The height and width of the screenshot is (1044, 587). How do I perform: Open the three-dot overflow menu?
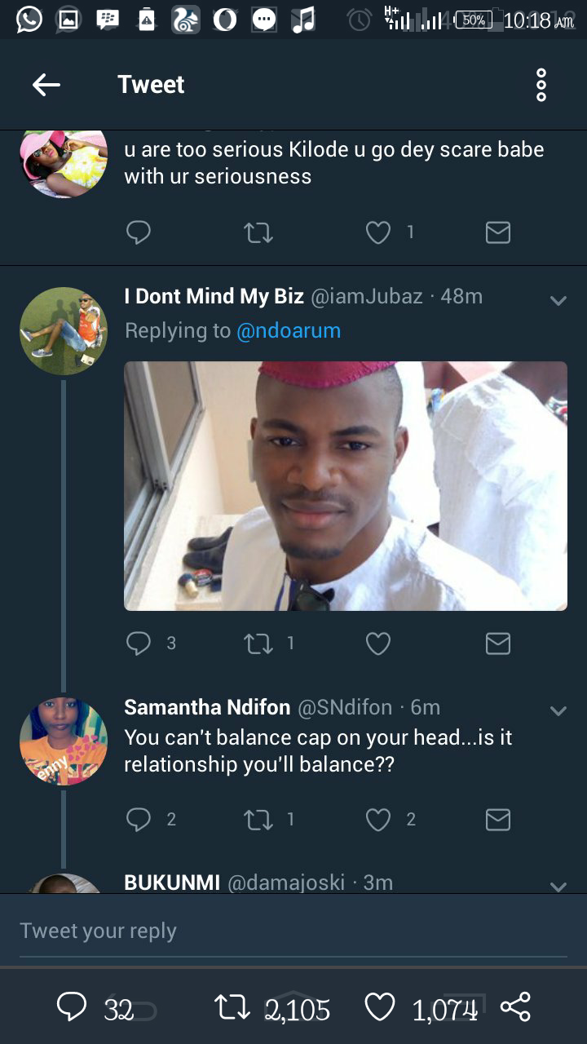pos(541,85)
